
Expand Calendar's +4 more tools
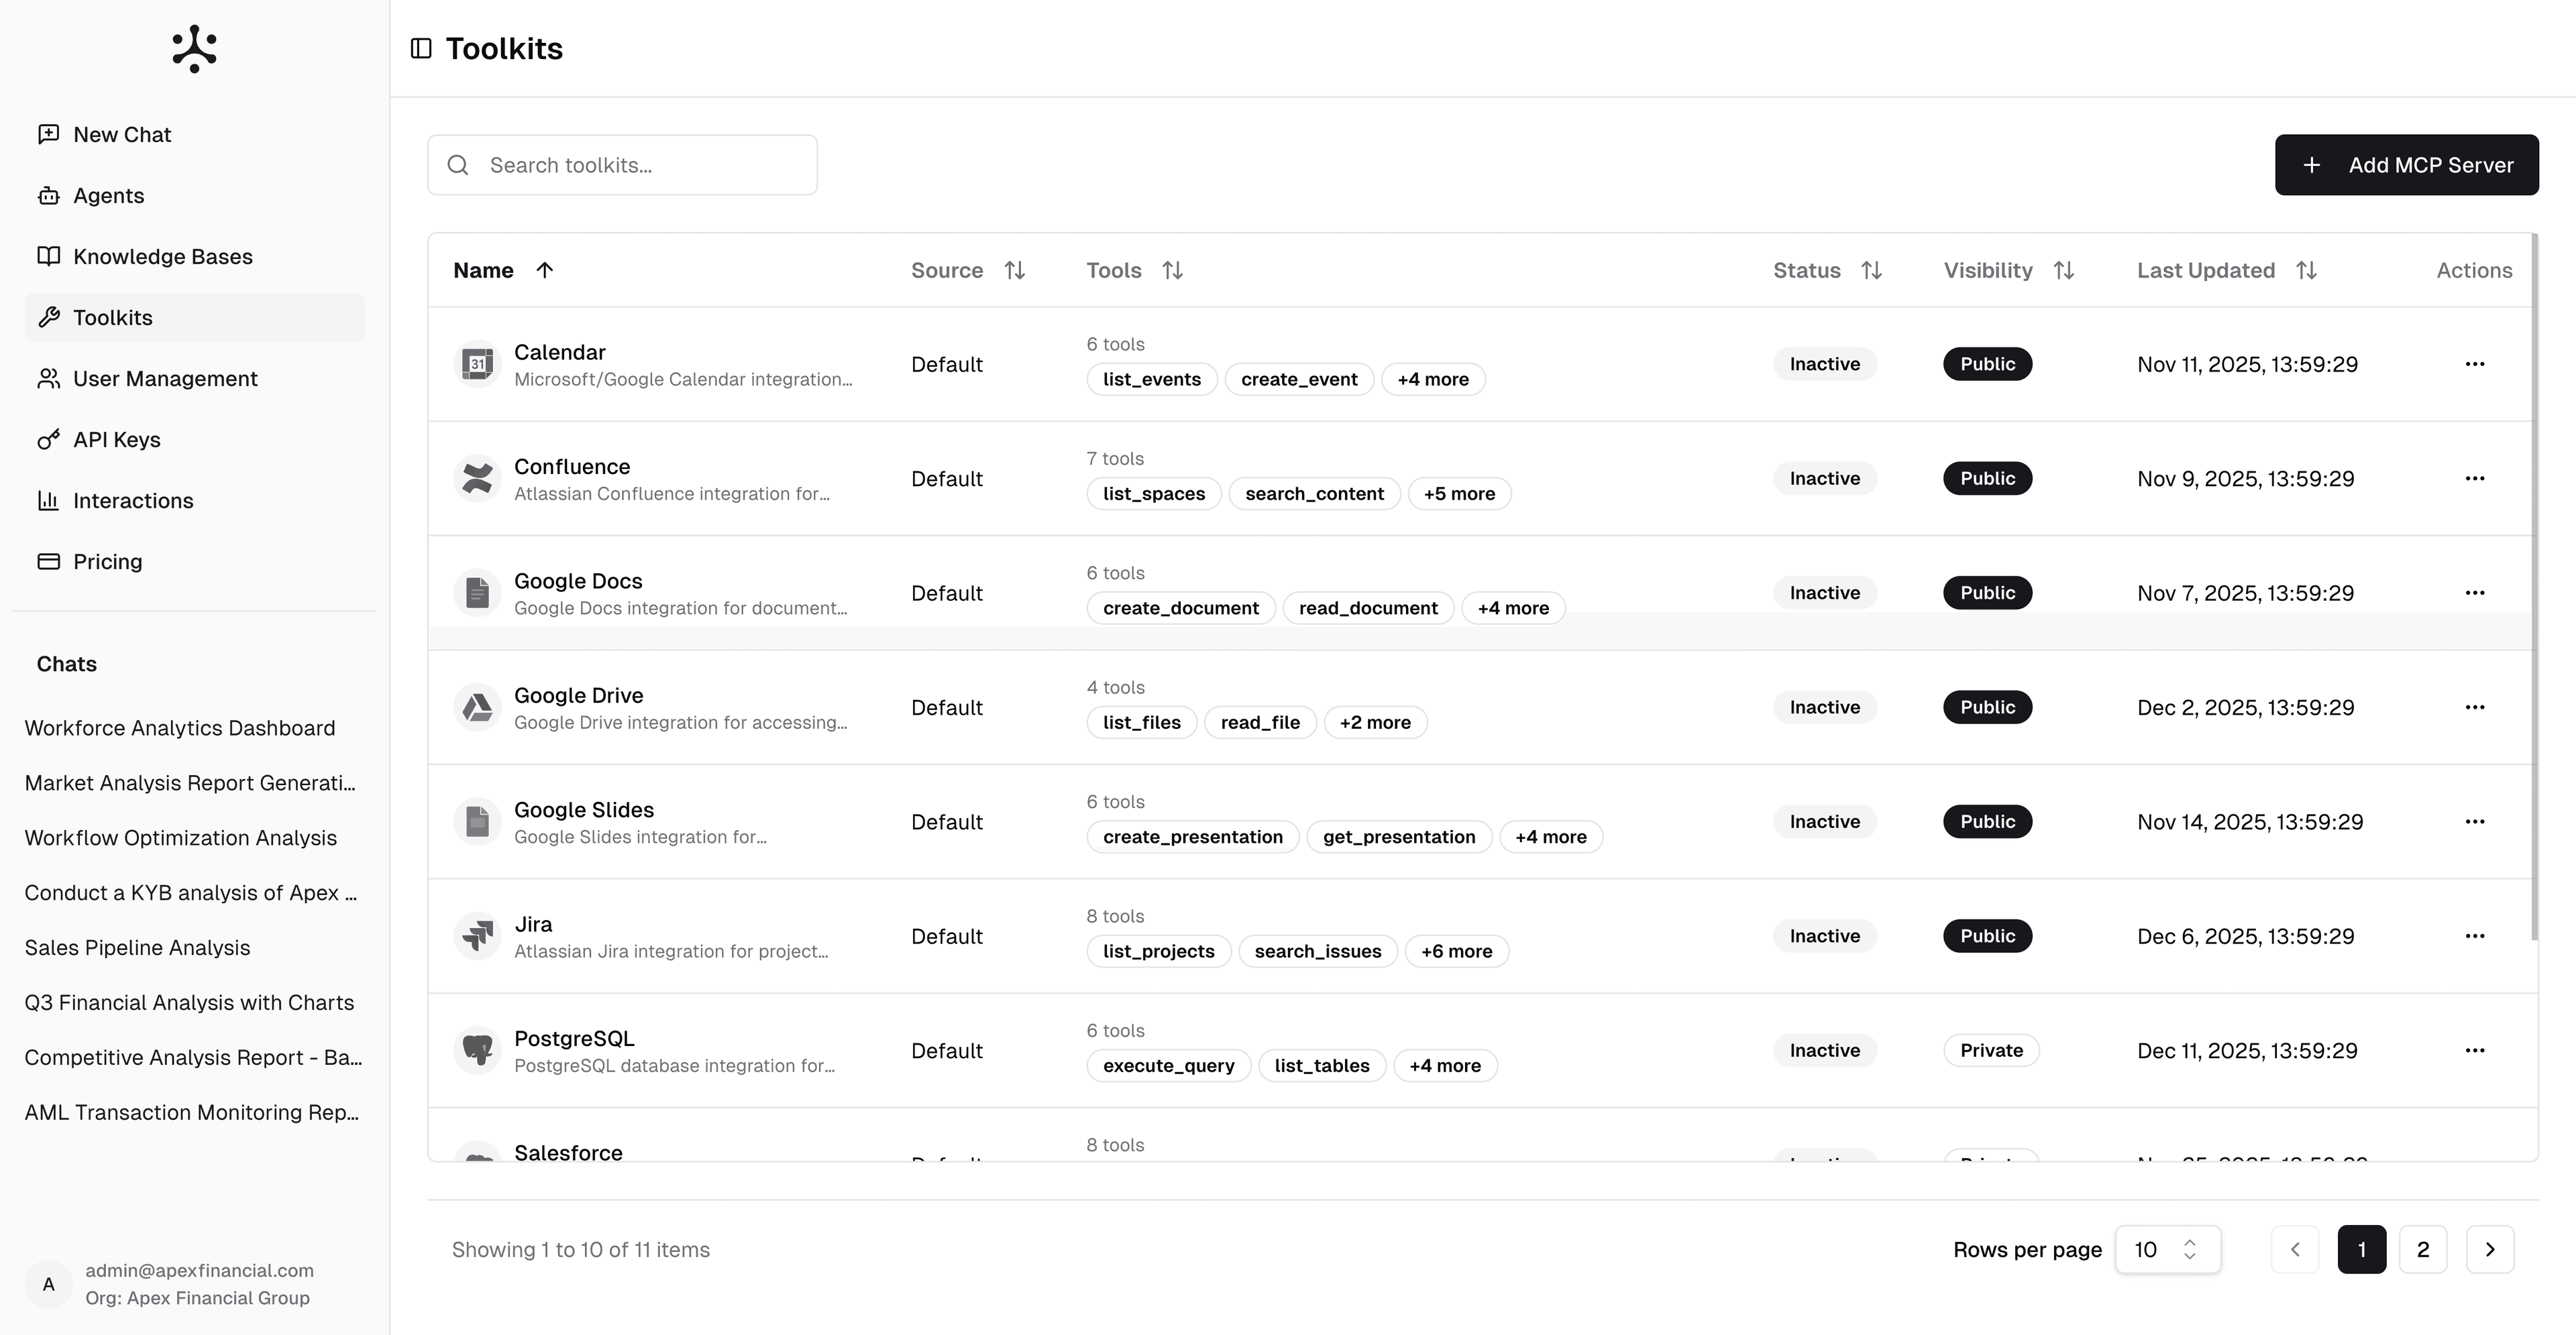point(1433,380)
